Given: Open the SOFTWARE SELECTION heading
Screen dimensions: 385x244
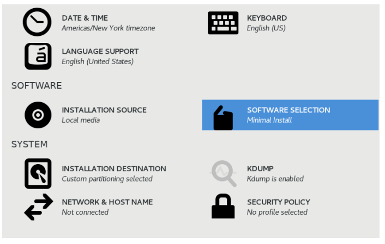Looking at the screenshot, I should point(288,110).
